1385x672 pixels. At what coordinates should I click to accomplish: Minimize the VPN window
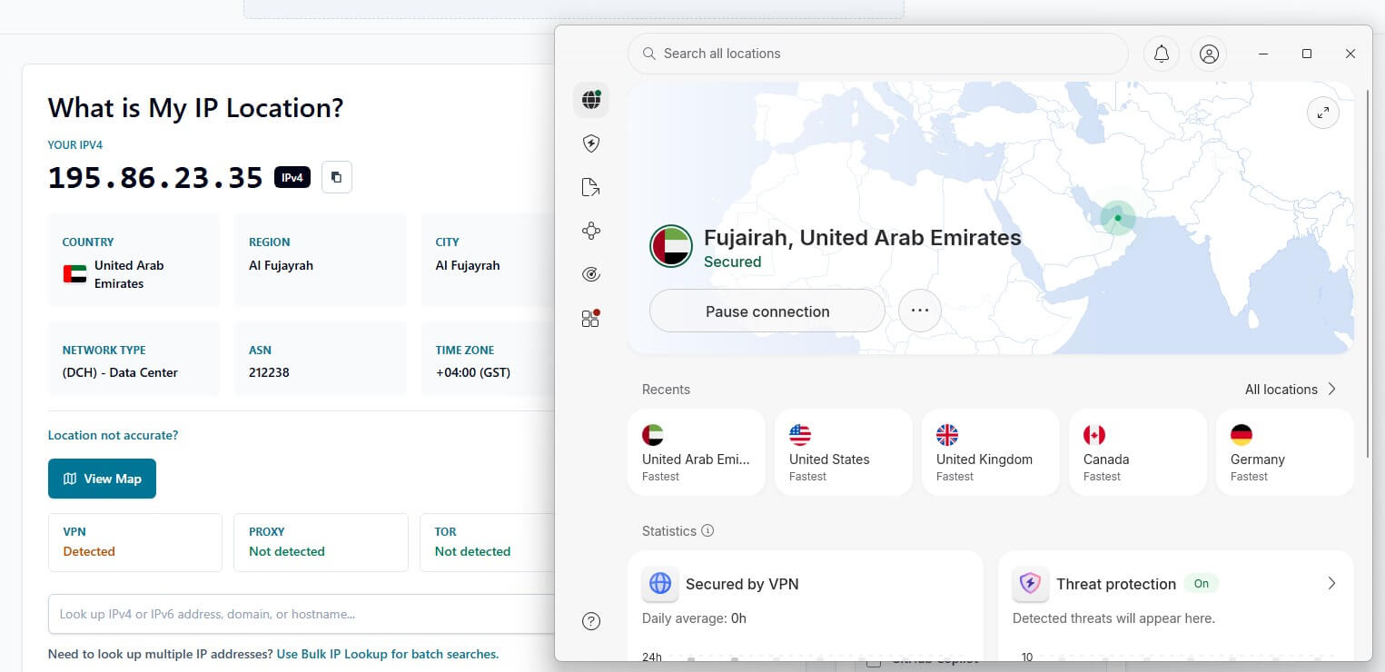click(1263, 54)
